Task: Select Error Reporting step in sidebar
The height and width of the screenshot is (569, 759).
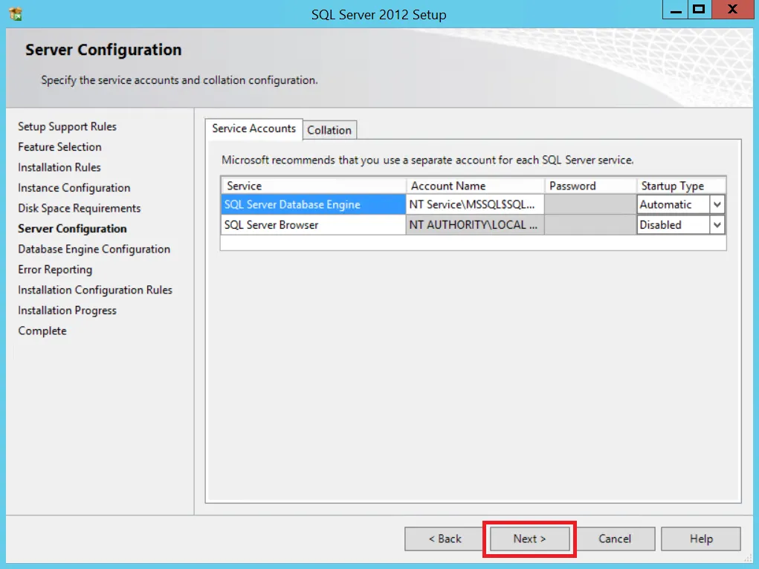Action: 55,270
